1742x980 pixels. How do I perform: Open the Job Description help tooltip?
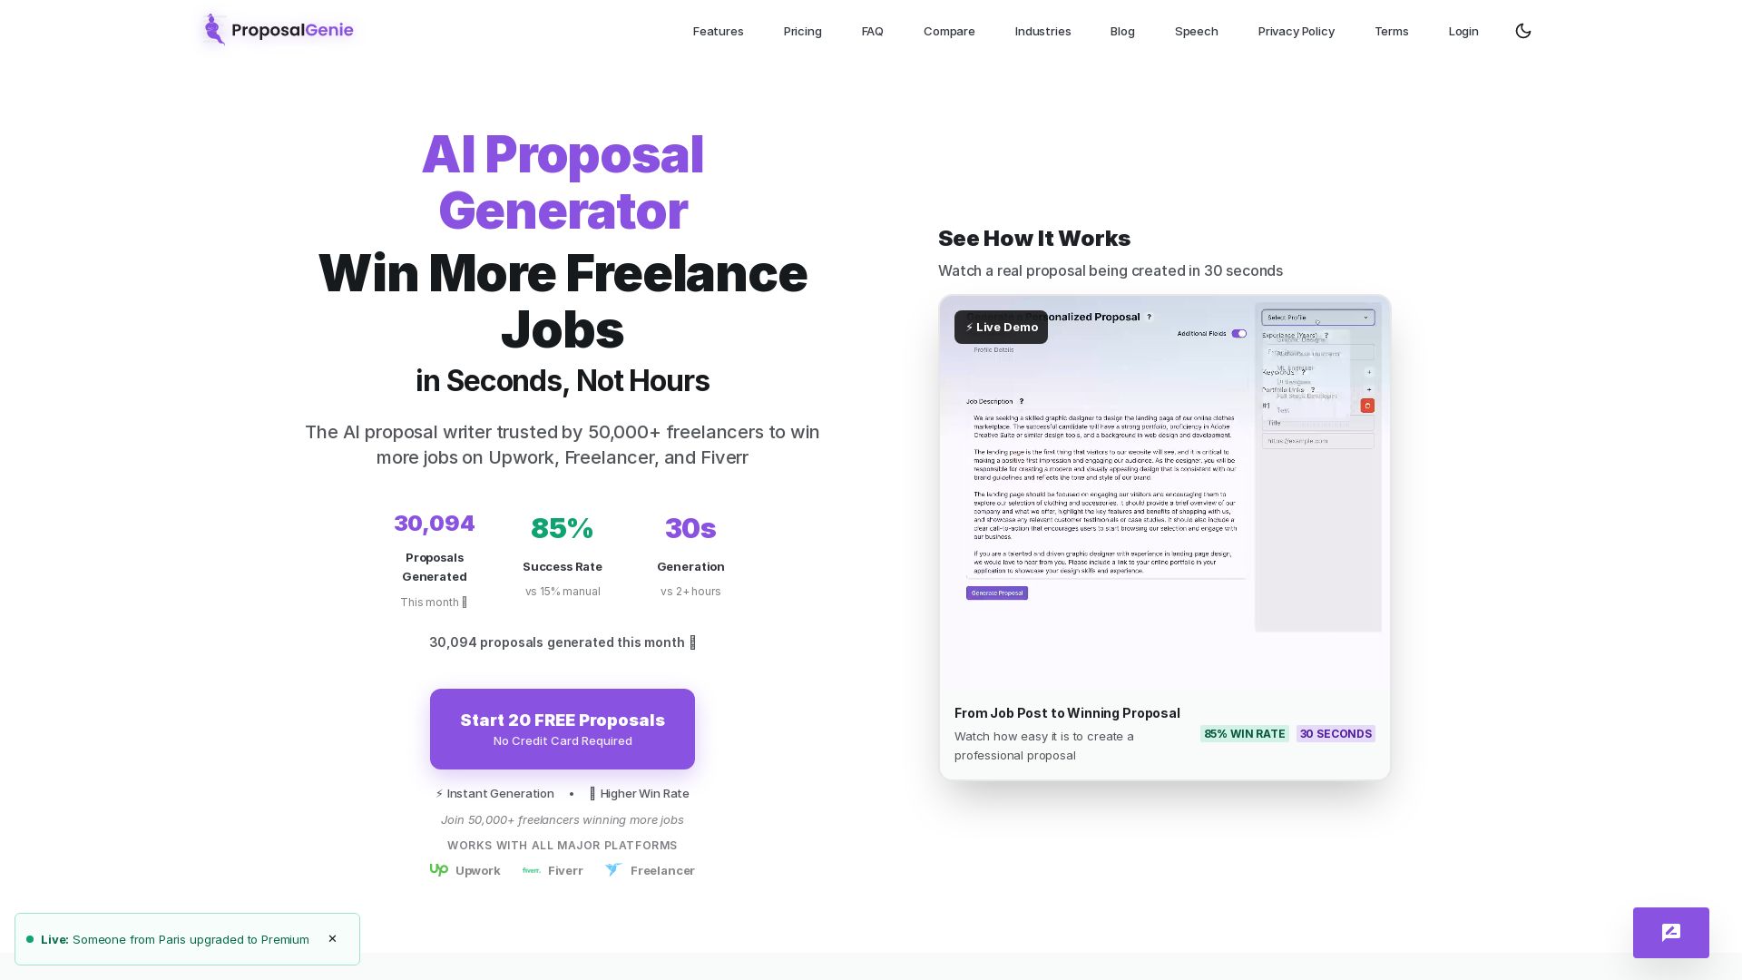[1021, 401]
